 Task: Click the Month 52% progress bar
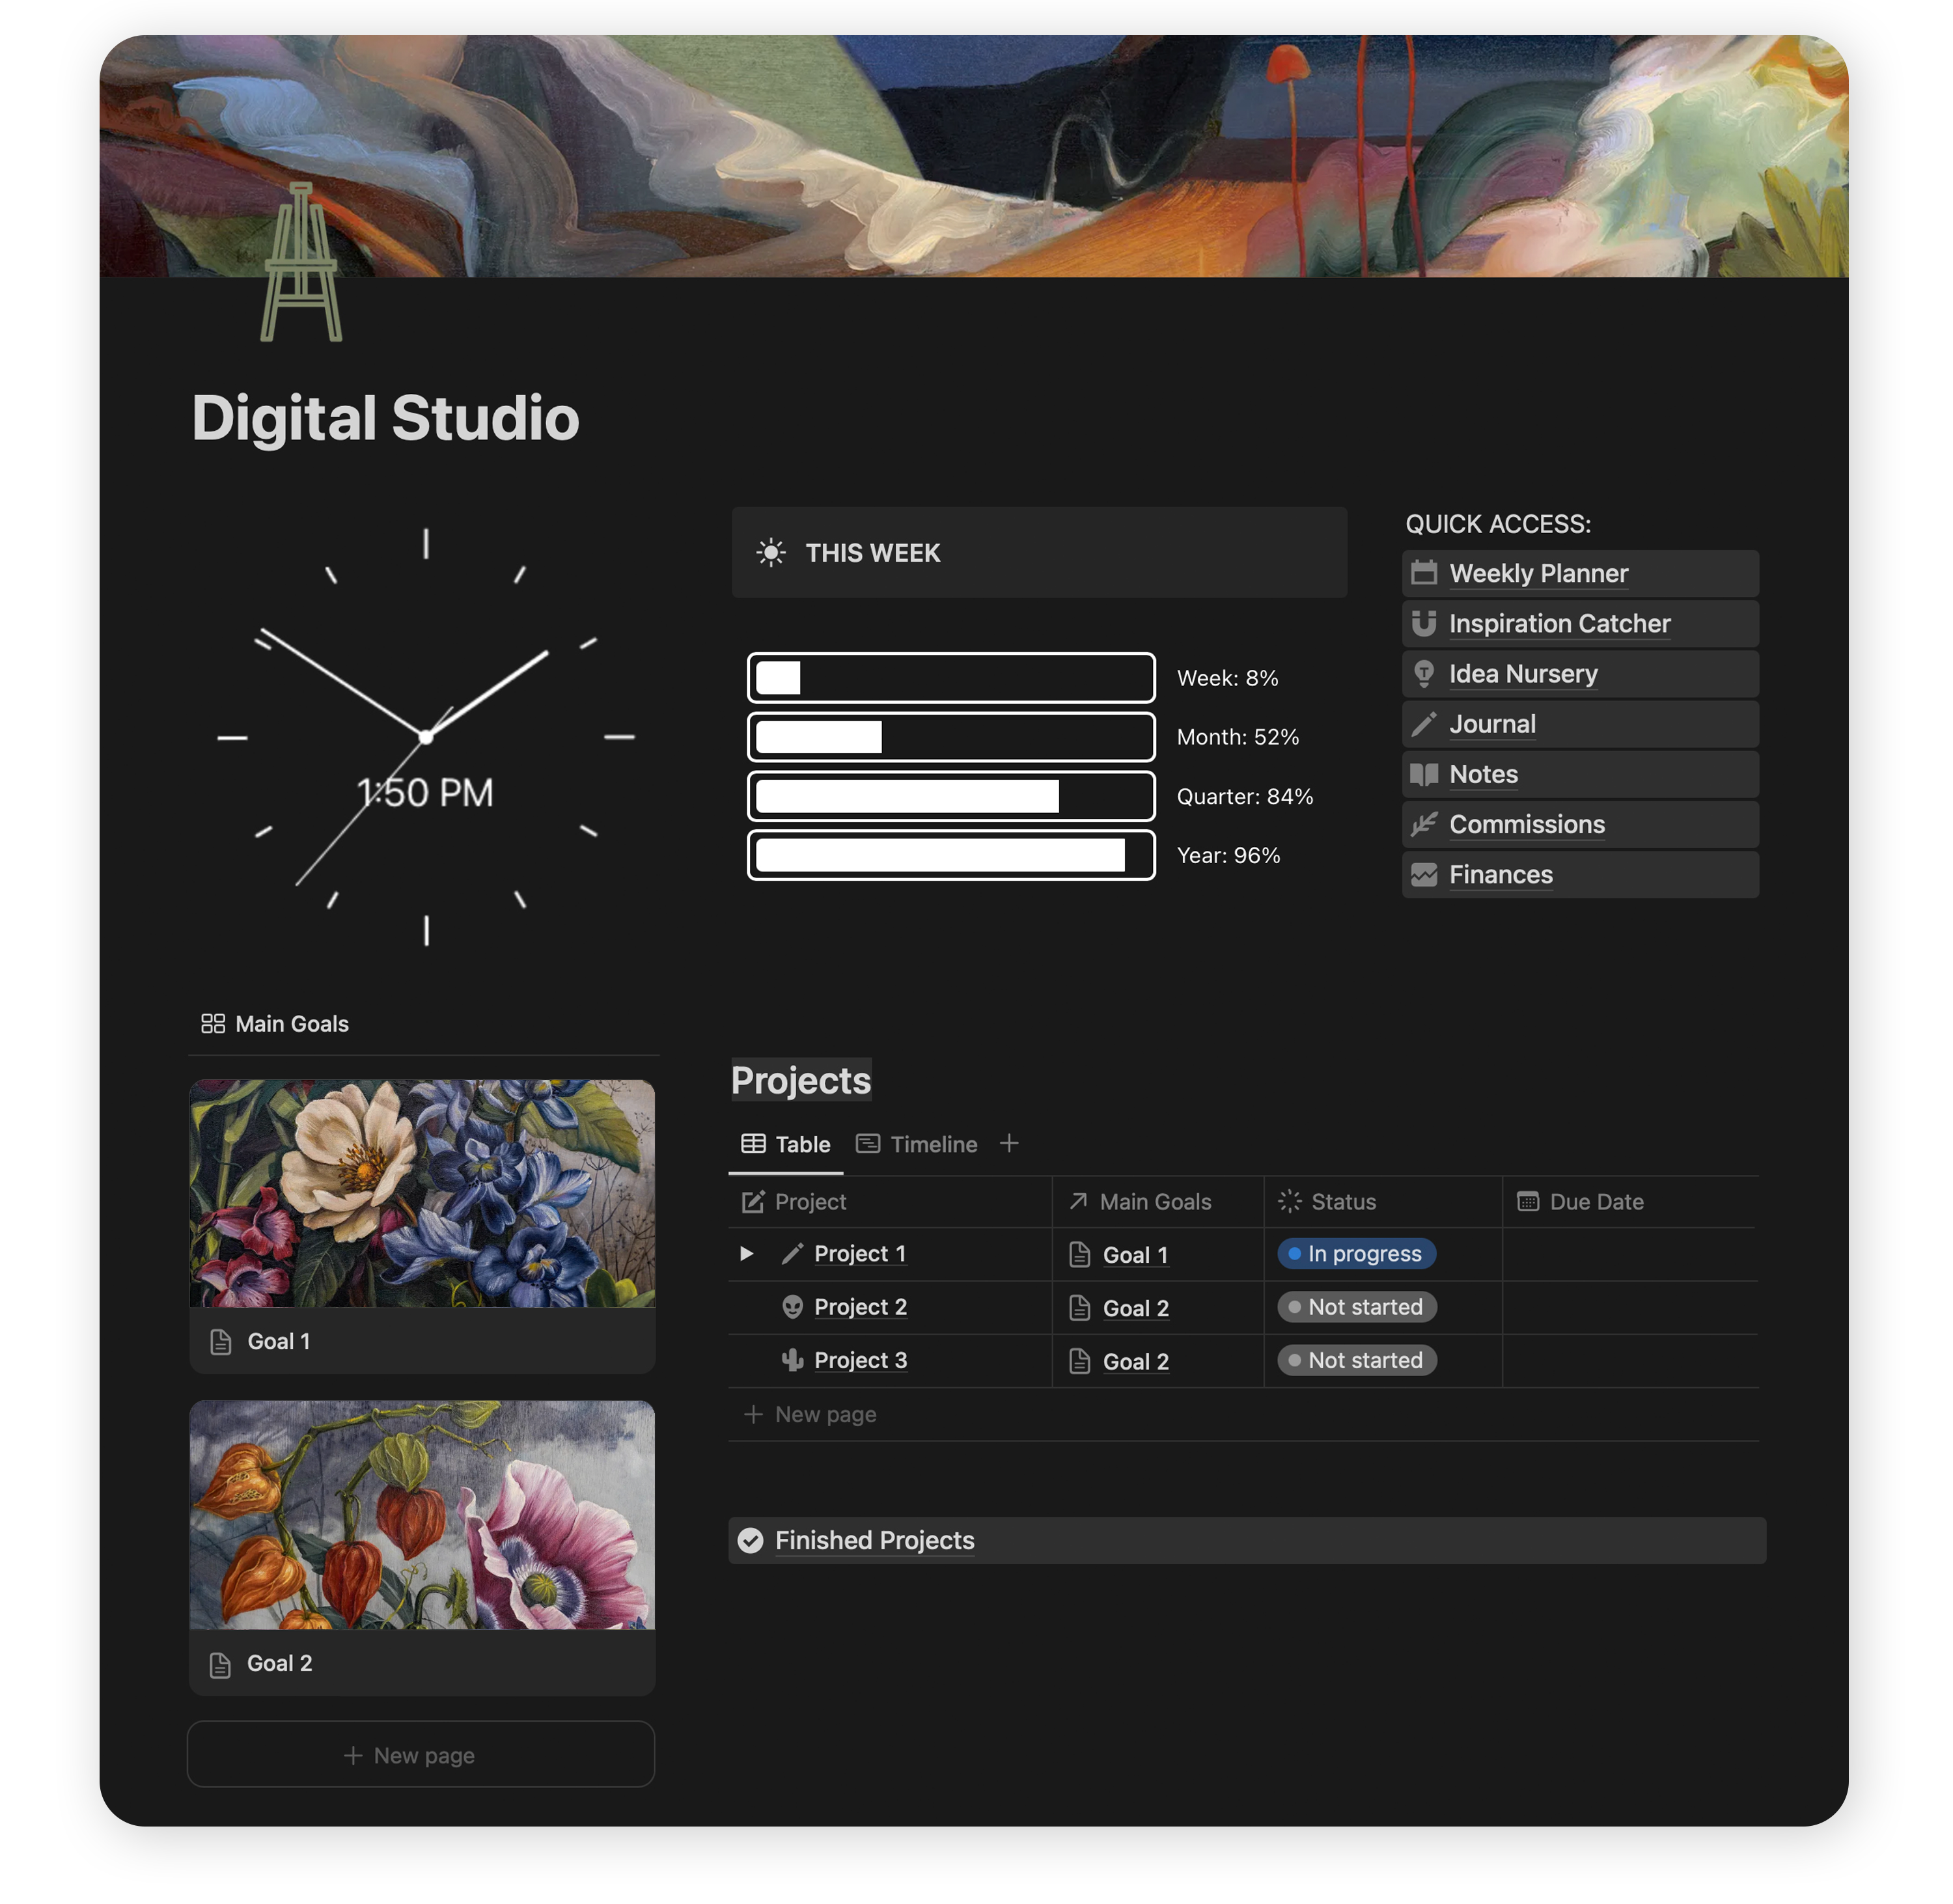click(951, 737)
